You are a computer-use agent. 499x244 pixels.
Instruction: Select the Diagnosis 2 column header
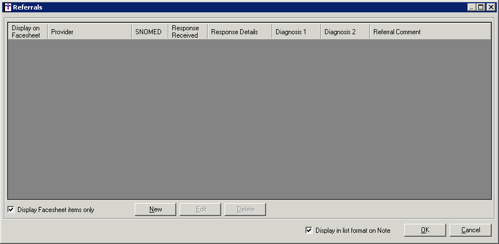coord(345,32)
